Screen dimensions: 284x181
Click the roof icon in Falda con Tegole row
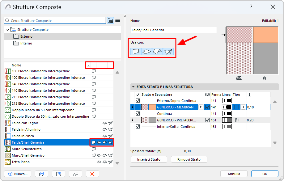pos(105,123)
